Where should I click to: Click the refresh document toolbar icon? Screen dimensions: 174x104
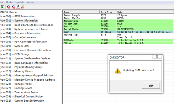3,7
